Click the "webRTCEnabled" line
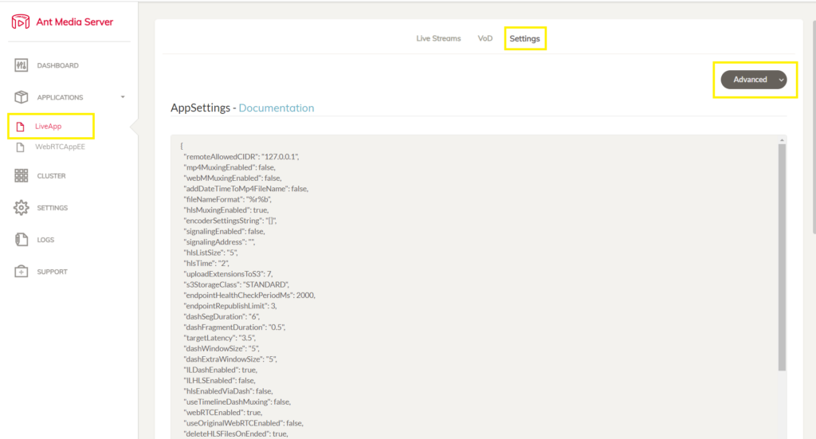816x439 pixels. (223, 413)
